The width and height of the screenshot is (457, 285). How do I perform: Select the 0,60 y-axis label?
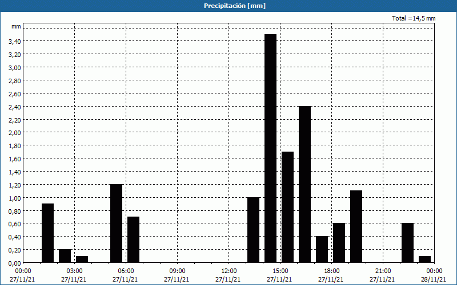pos(15,224)
